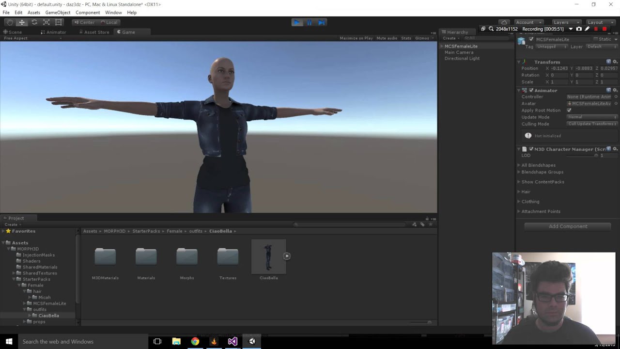Adjust the LOD slider
Image resolution: width=620 pixels, height=349 pixels.
point(582,156)
